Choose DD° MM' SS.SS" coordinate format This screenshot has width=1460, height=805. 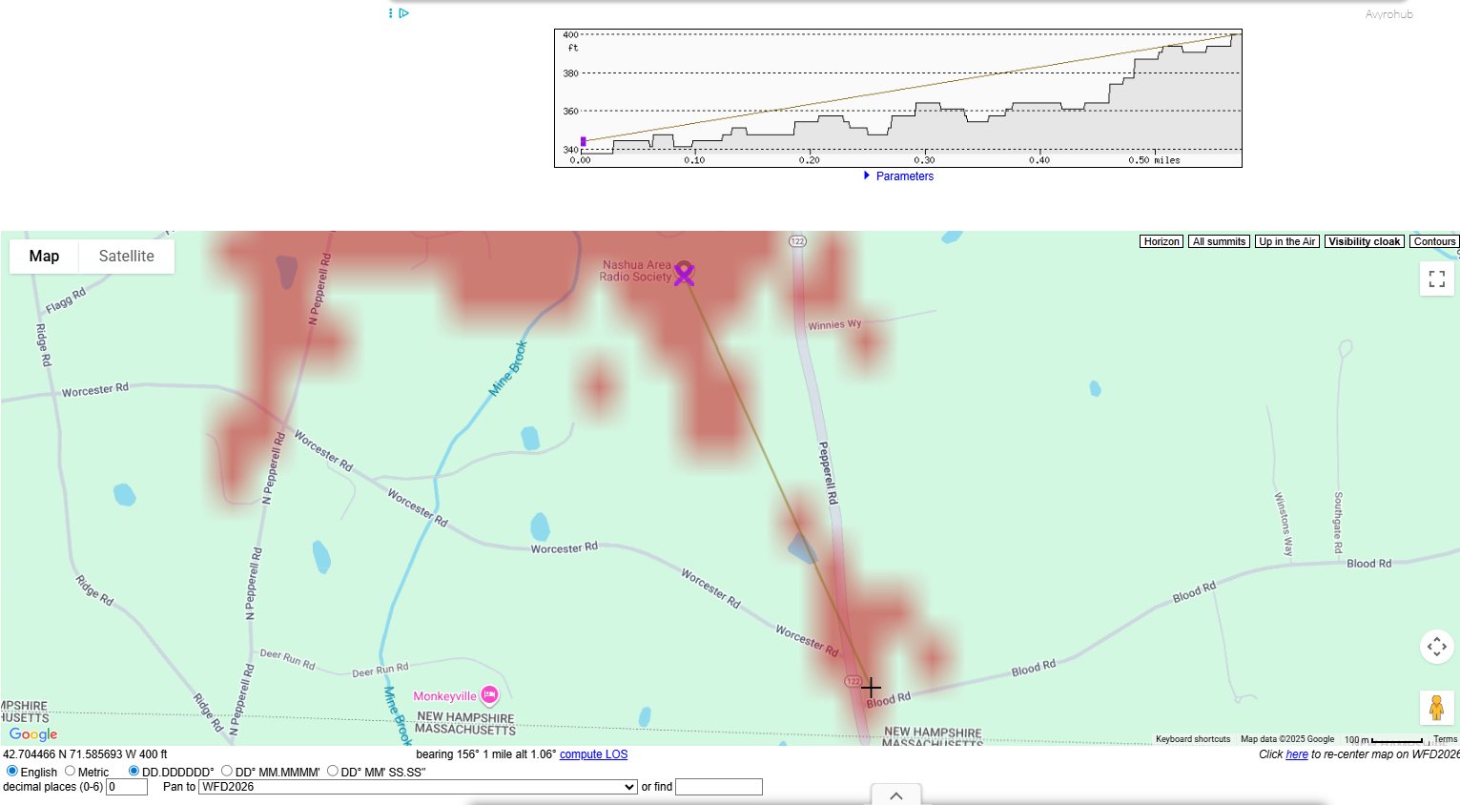pyautogui.click(x=333, y=771)
